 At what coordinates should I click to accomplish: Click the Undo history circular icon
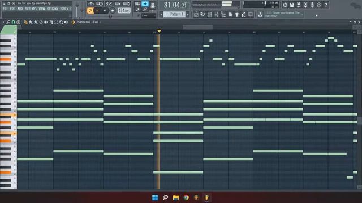(285, 5)
